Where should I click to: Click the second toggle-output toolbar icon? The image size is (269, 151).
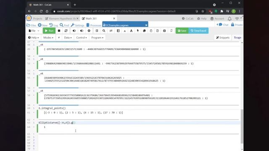[x=82, y=31]
